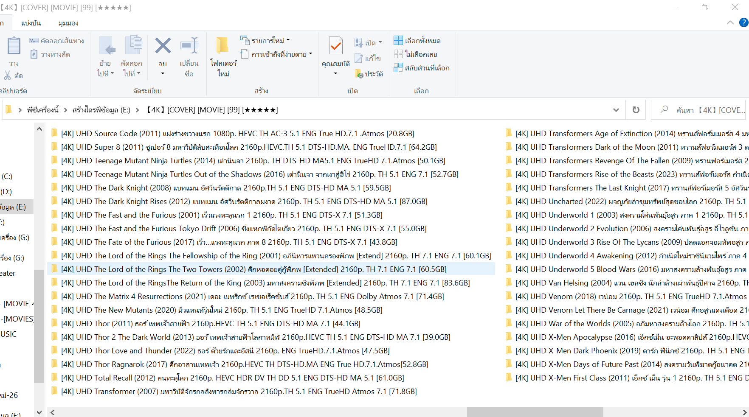Click the Help question mark icon
The width and height of the screenshot is (749, 417).
pyautogui.click(x=744, y=22)
